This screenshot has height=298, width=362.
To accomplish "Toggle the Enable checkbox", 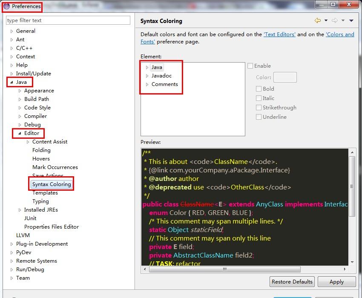I will [250, 66].
